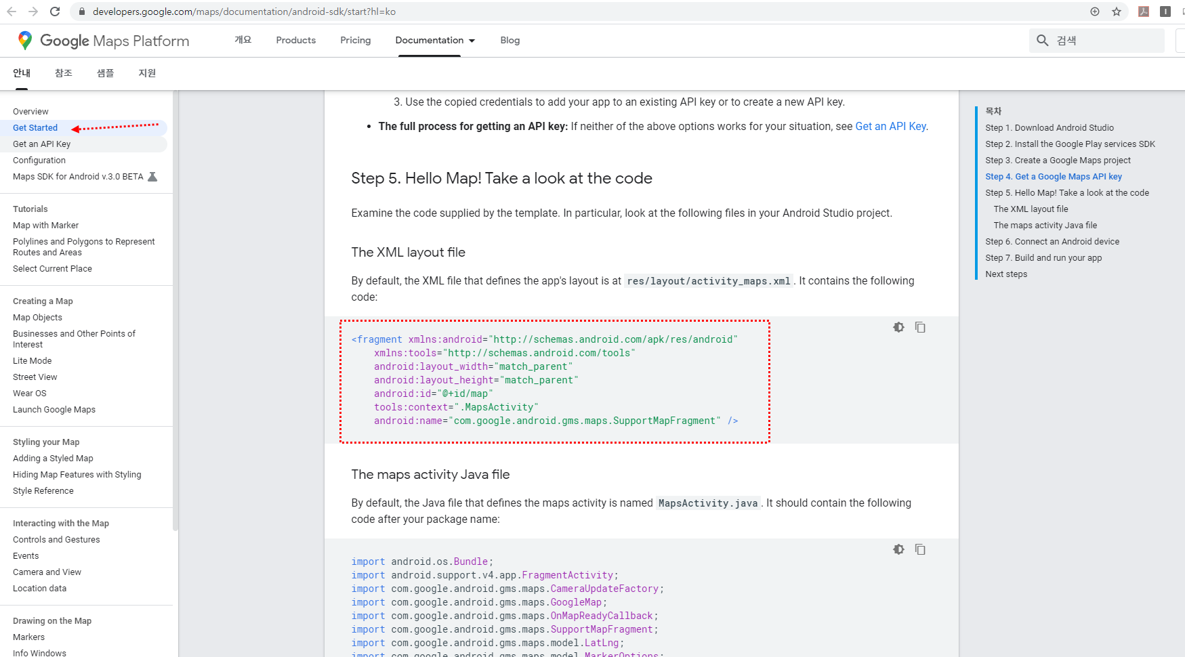Click the browser forward arrow
The height and width of the screenshot is (657, 1185).
[x=33, y=12]
